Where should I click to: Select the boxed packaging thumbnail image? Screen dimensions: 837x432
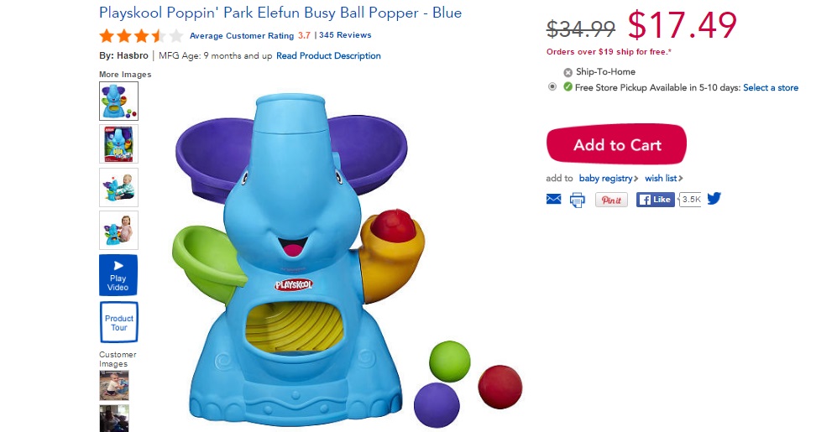[x=118, y=144]
